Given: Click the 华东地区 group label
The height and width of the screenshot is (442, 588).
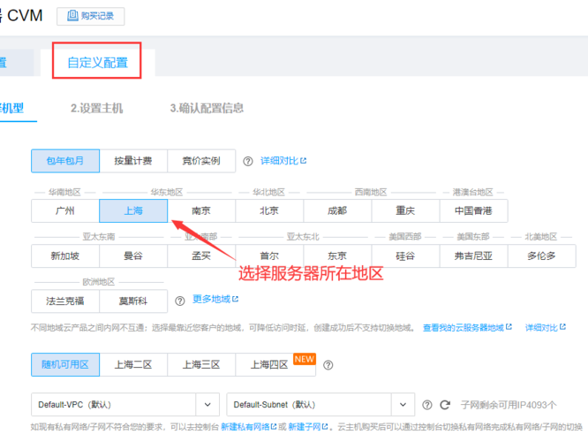Looking at the screenshot, I should [167, 193].
